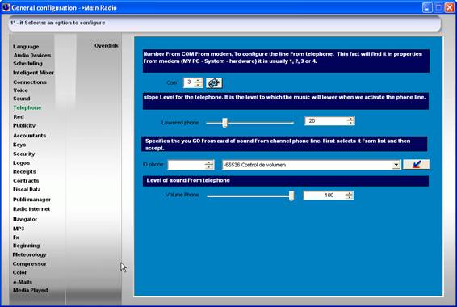Select the Publicity option
This screenshot has width=457, height=307.
(x=24, y=126)
